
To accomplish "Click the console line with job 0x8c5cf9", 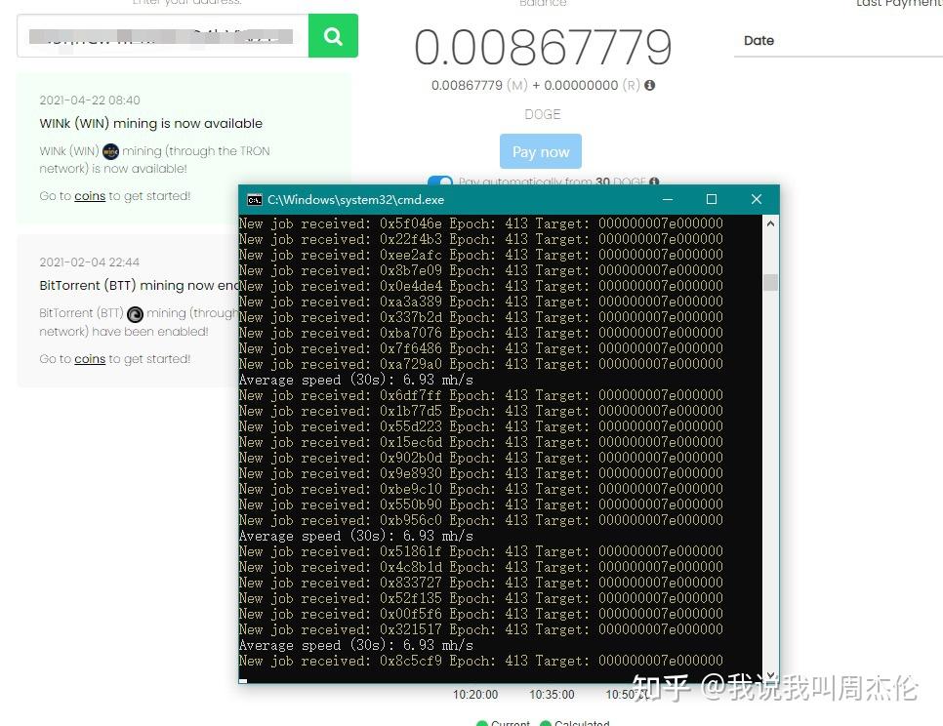I will (480, 661).
